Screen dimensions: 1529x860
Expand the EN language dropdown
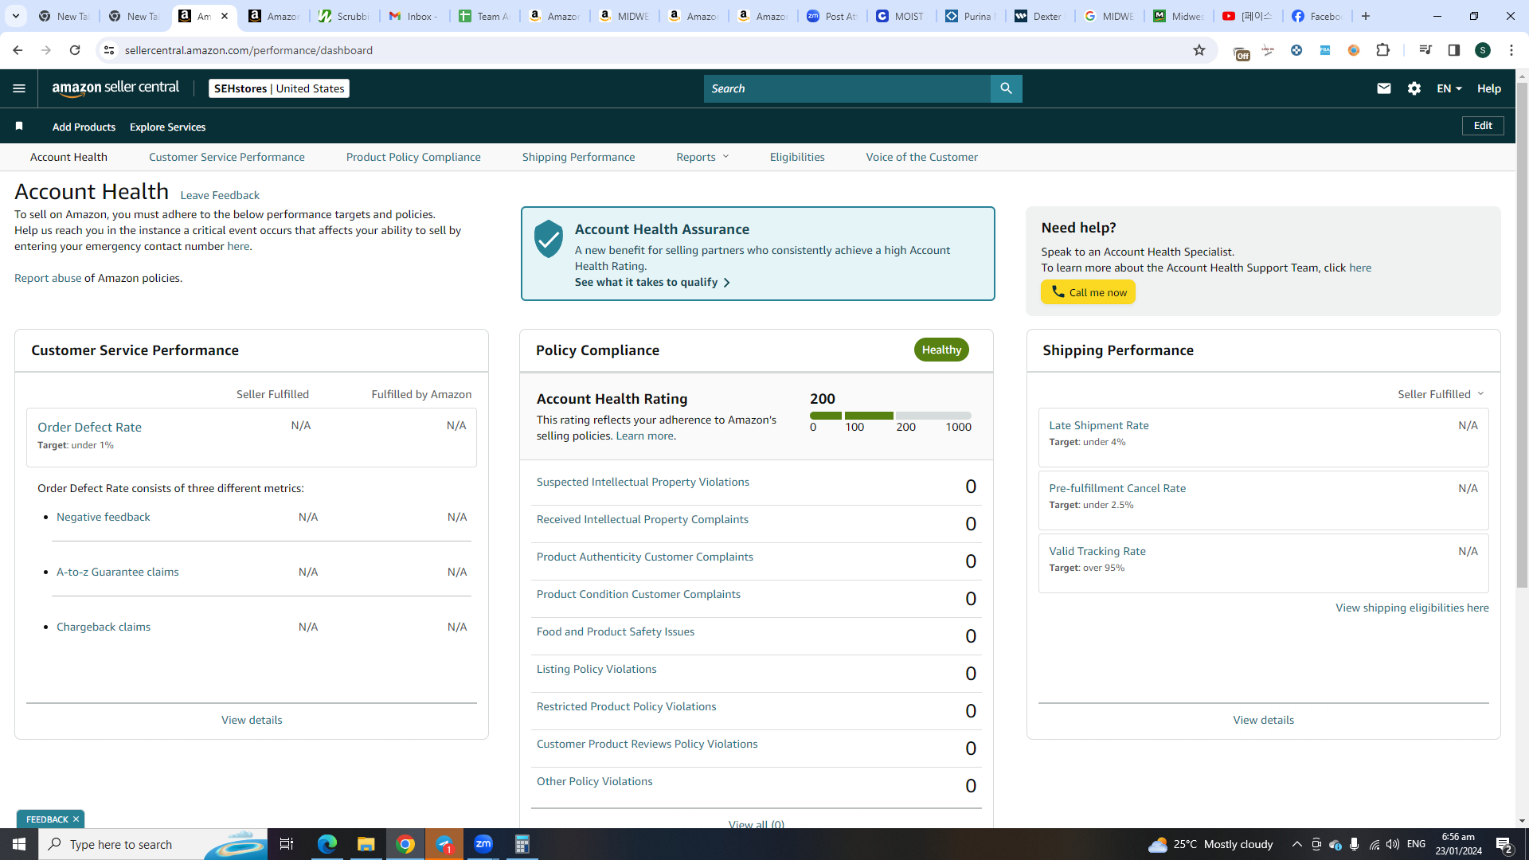pyautogui.click(x=1449, y=88)
